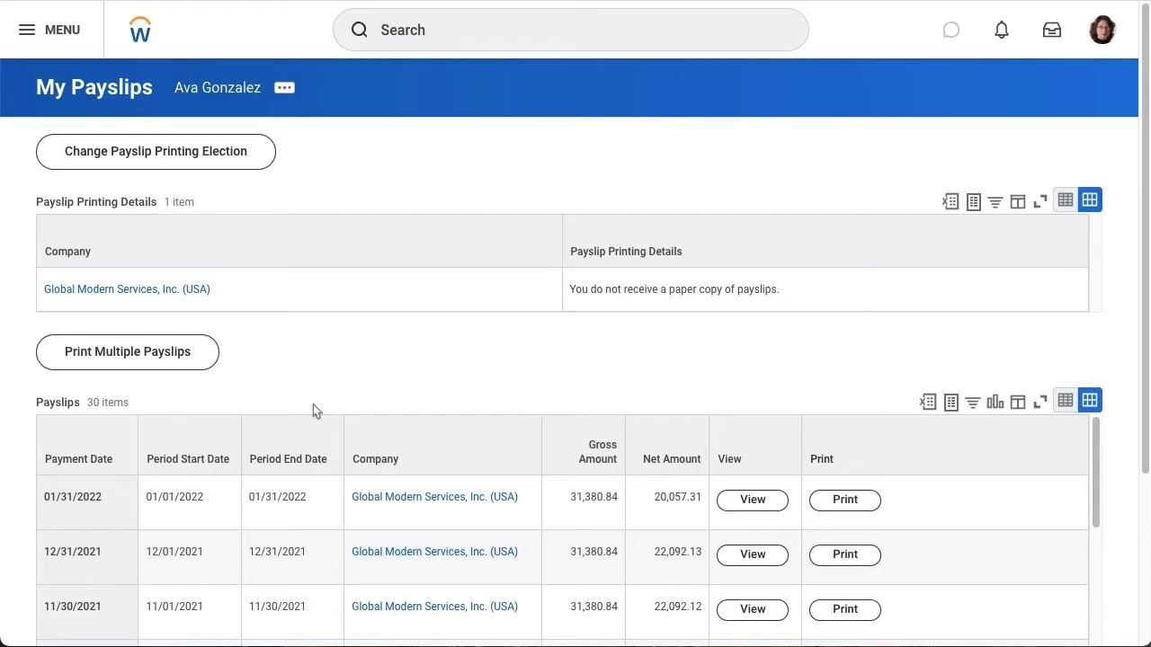View the 12/31/2021 payslip
This screenshot has height=647, width=1151.
click(x=753, y=555)
